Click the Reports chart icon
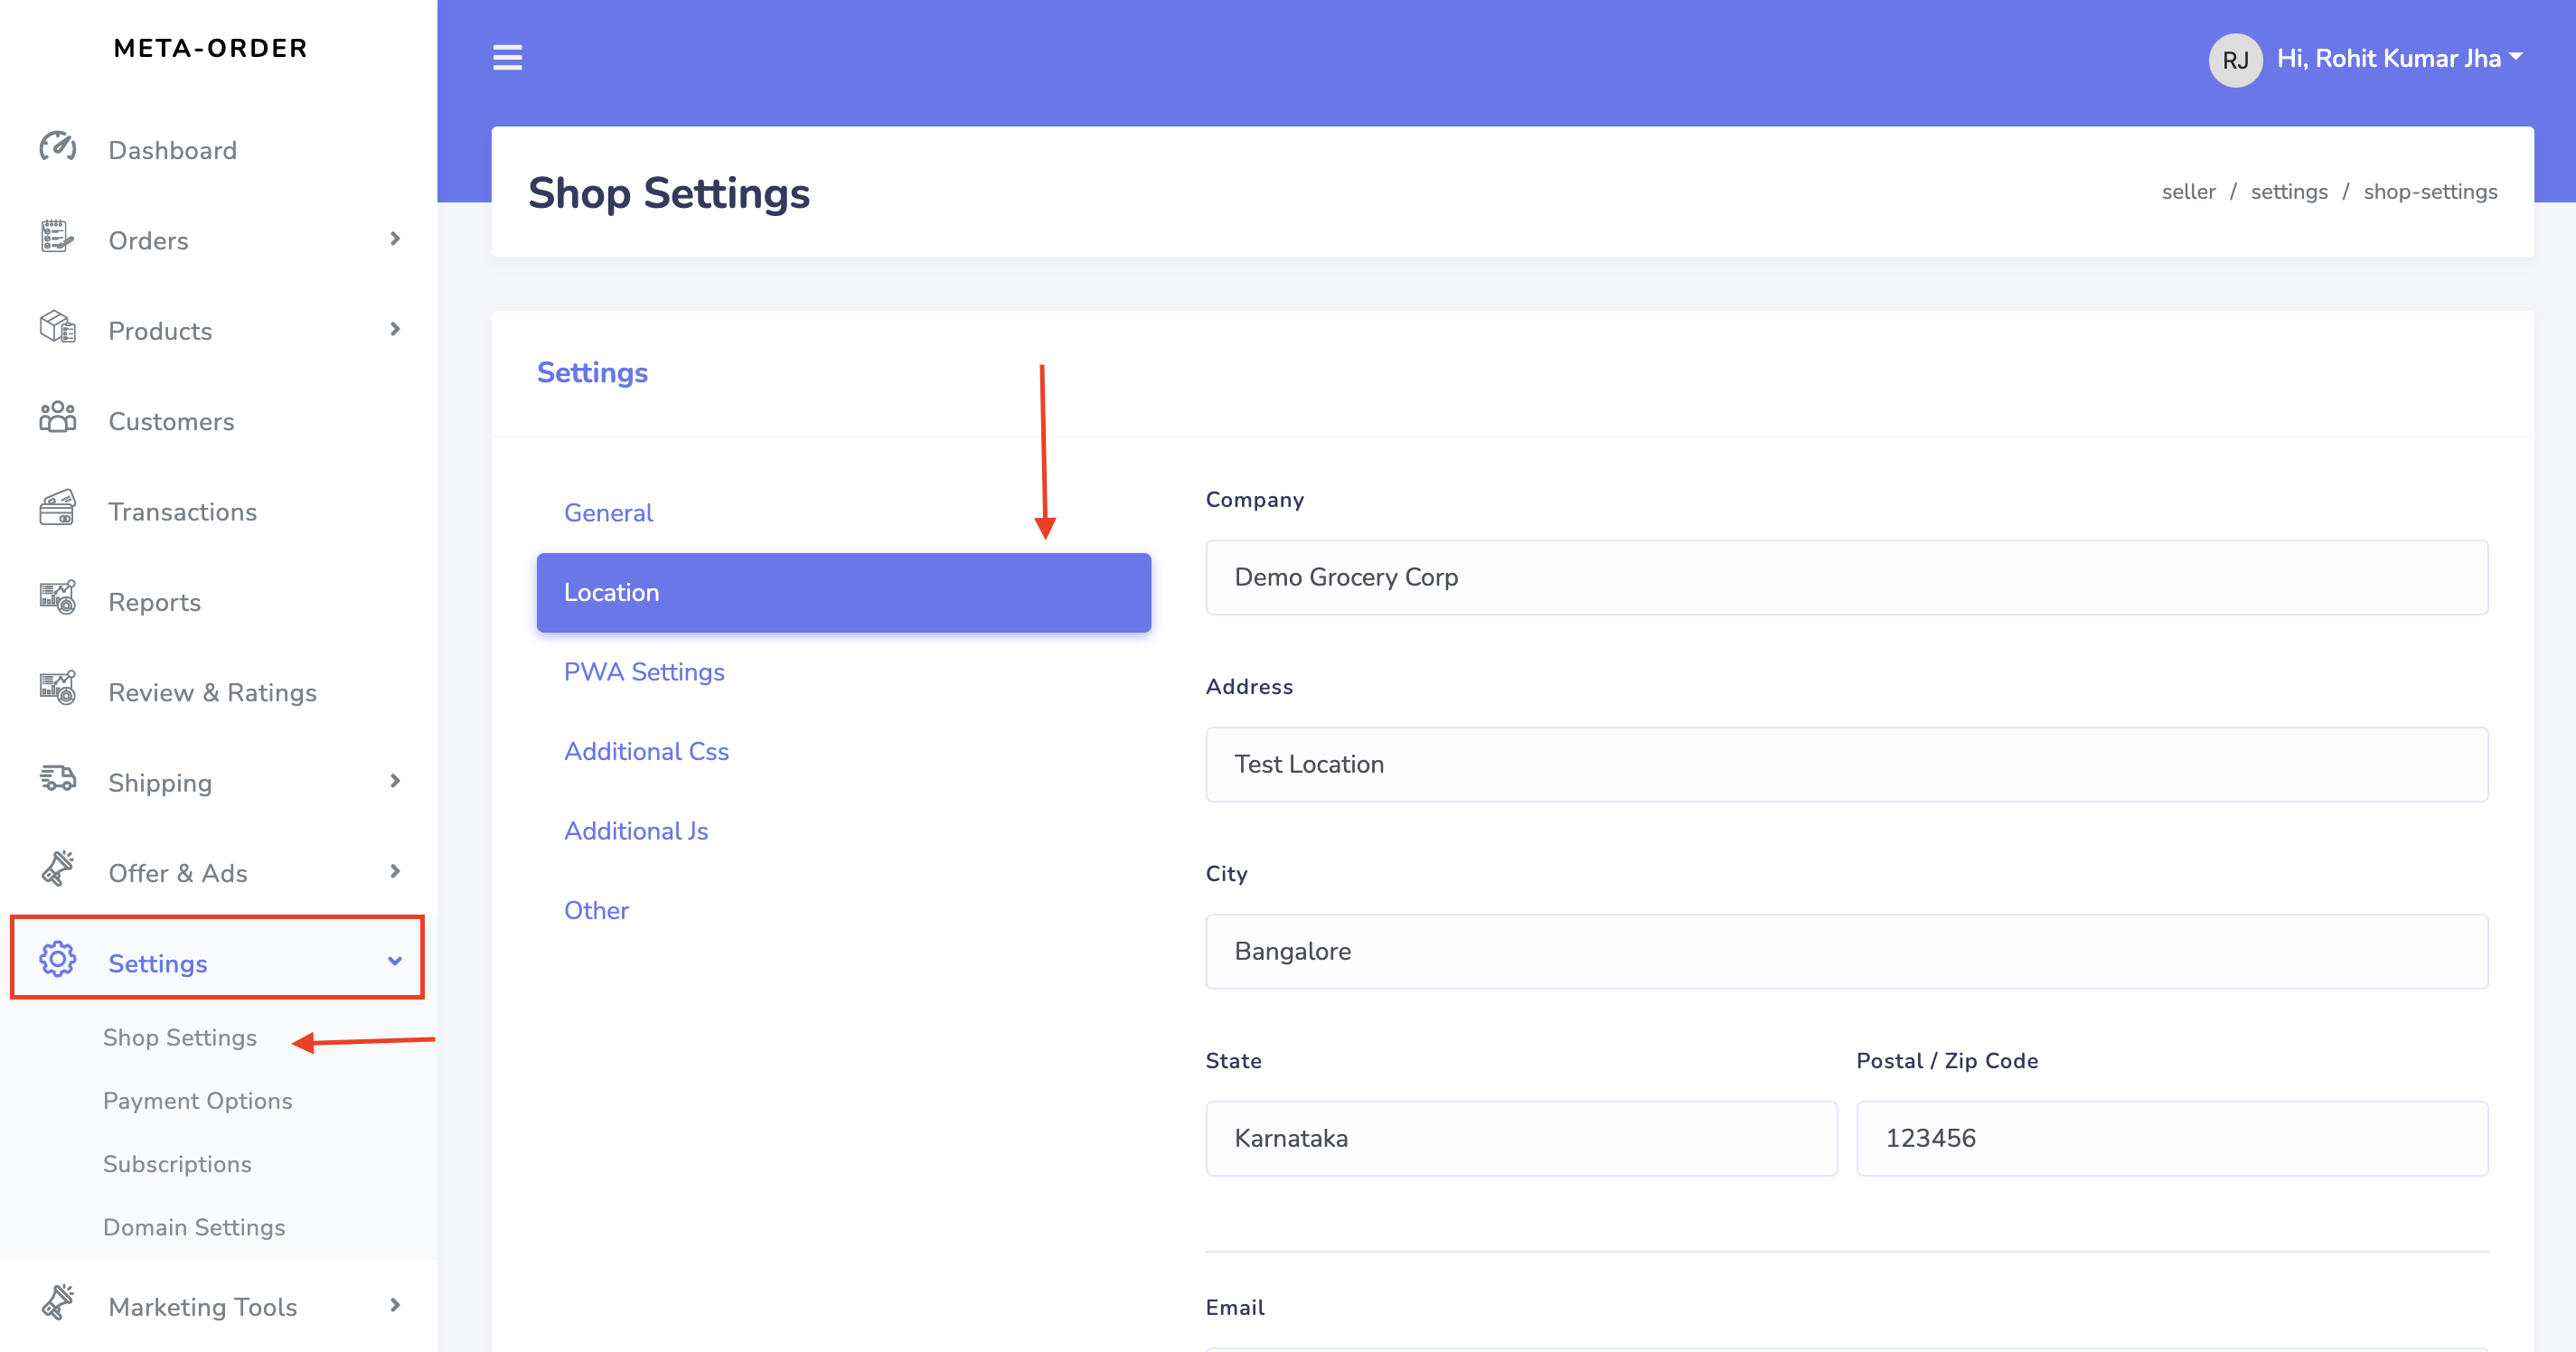Viewport: 2576px width, 1352px height. [x=57, y=599]
